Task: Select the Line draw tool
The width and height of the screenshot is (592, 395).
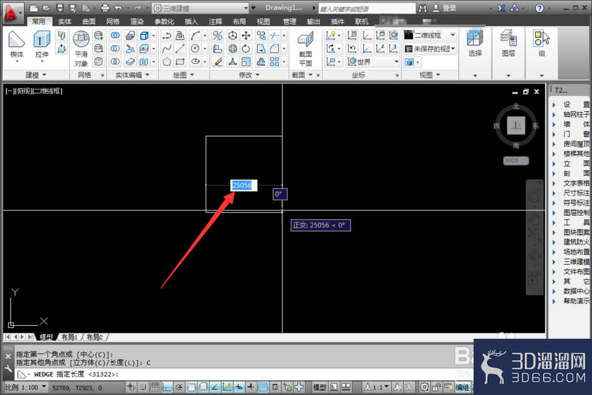Action: (x=180, y=49)
